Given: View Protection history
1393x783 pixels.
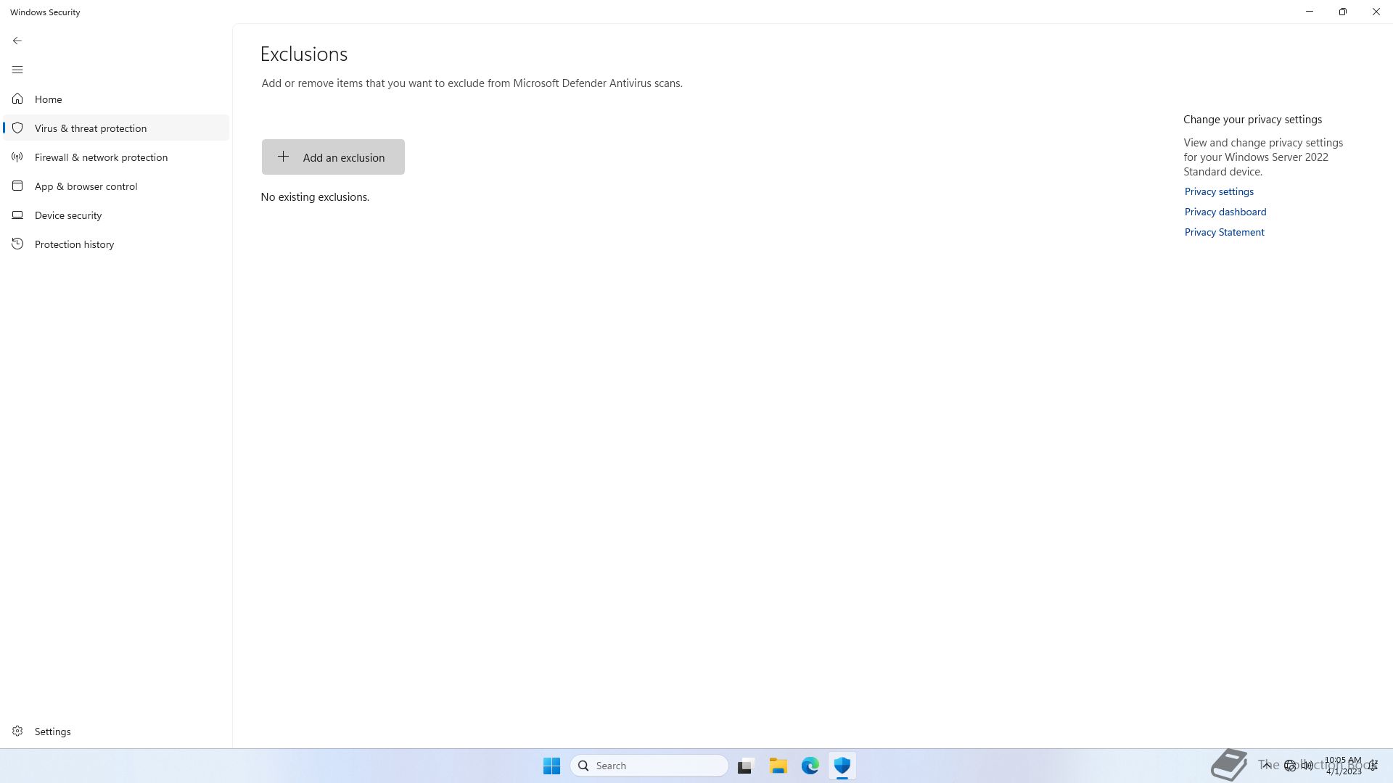Looking at the screenshot, I should click(116, 244).
